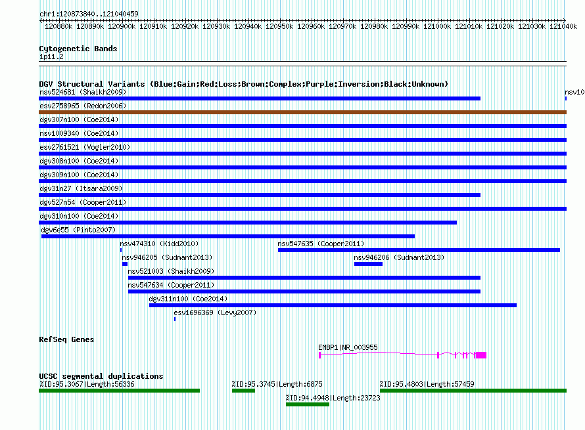Click the nsv524681 (Shaikh2009) variant label
585x430 pixels.
coord(83,92)
